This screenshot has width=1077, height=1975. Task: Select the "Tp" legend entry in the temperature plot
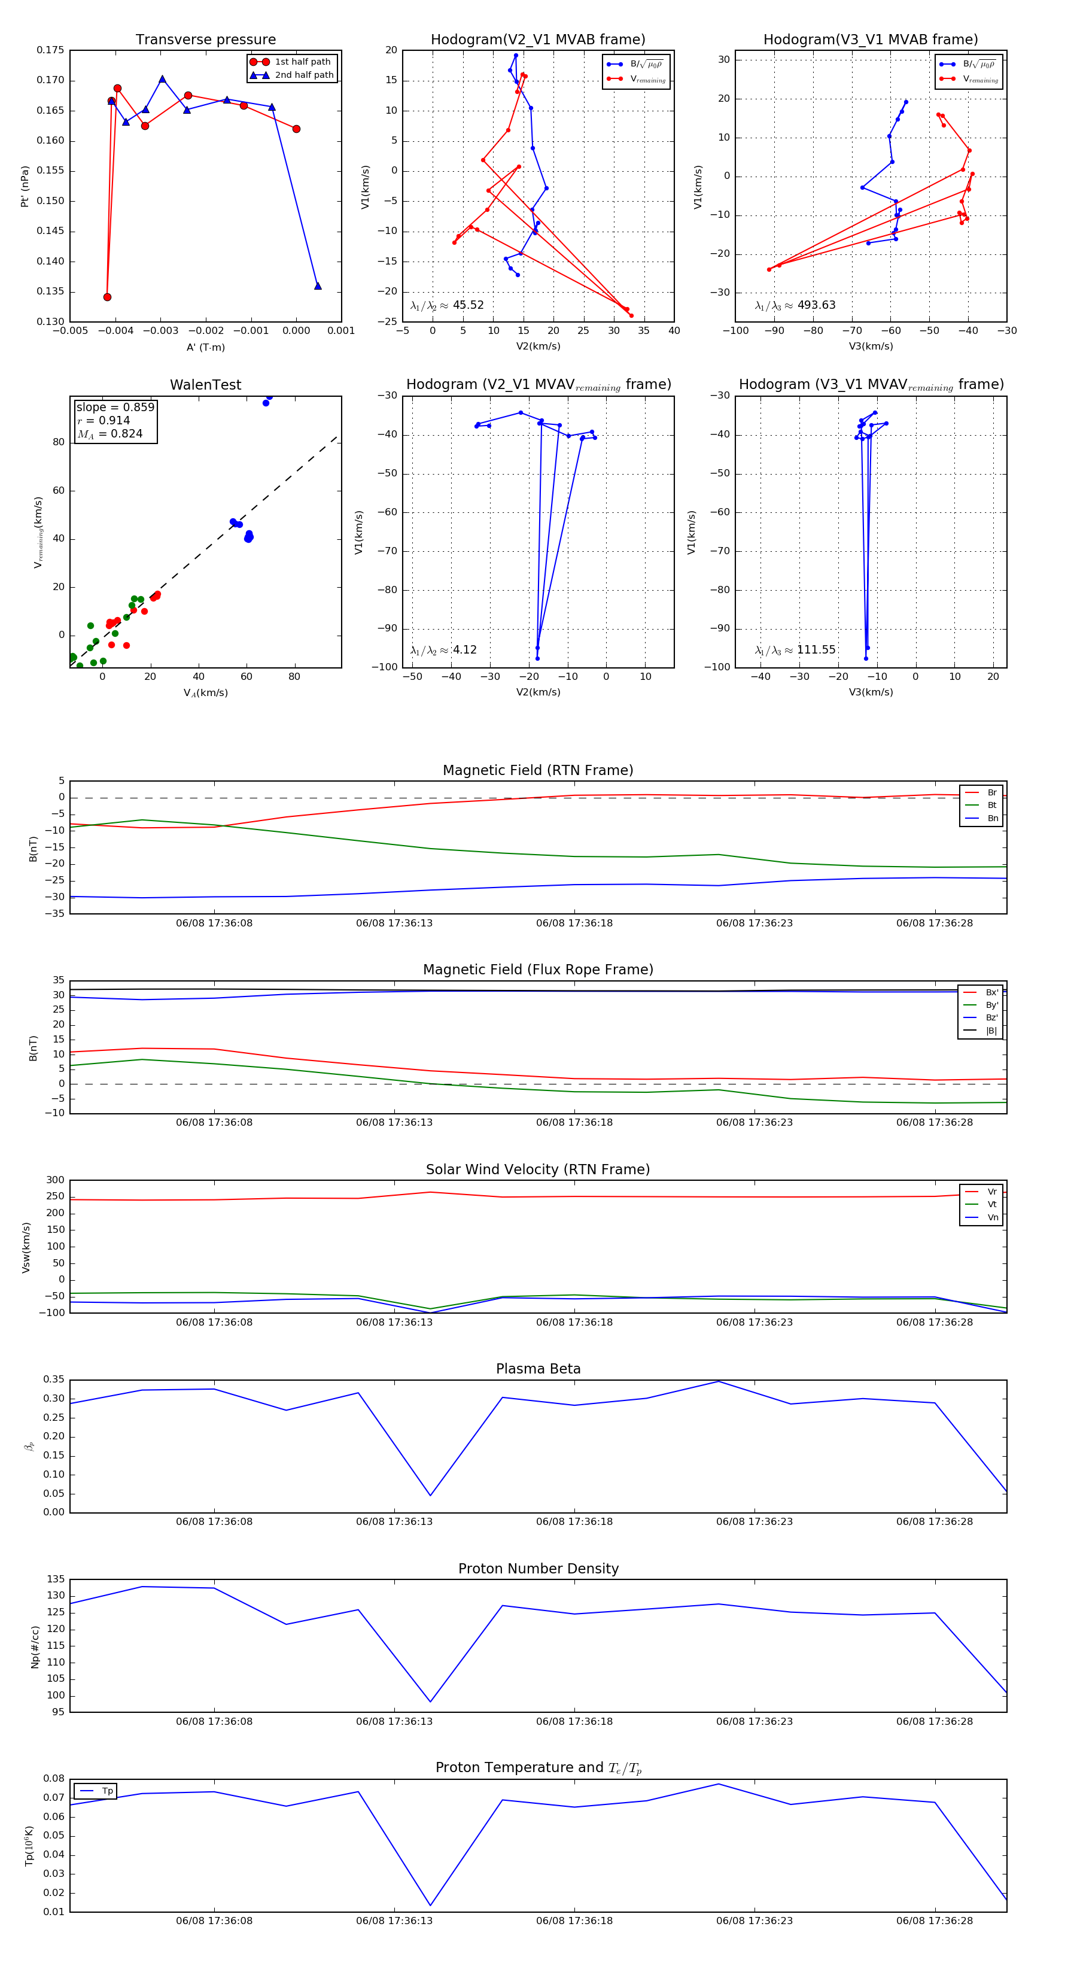[96, 1792]
